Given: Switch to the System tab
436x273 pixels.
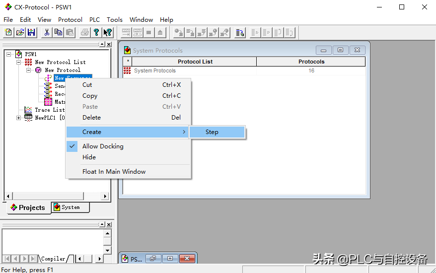Looking at the screenshot, I should coord(71,207).
